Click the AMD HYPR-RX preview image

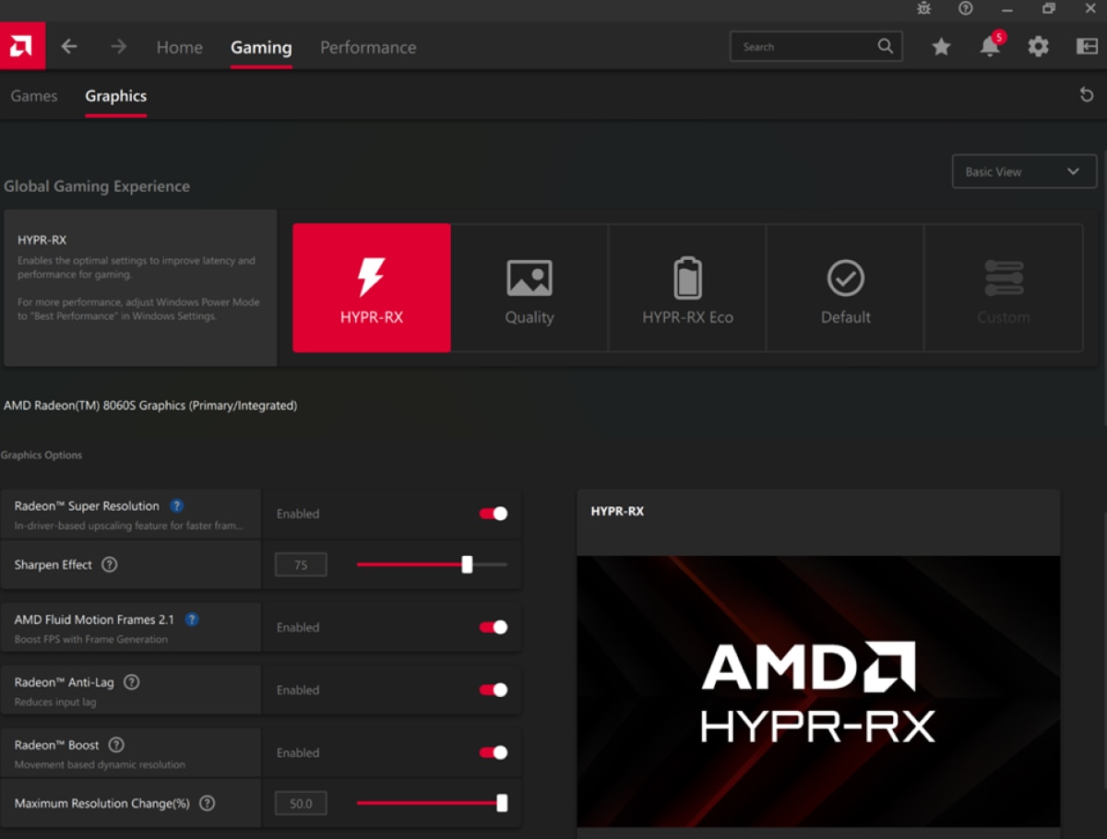[x=818, y=691]
